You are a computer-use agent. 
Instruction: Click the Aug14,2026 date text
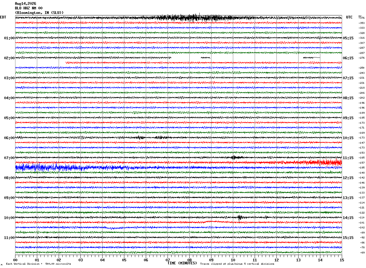[x=25, y=4]
